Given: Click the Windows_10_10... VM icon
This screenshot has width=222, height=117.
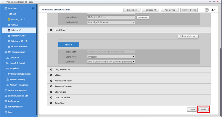Looking at the screenshot, I should point(9,41).
